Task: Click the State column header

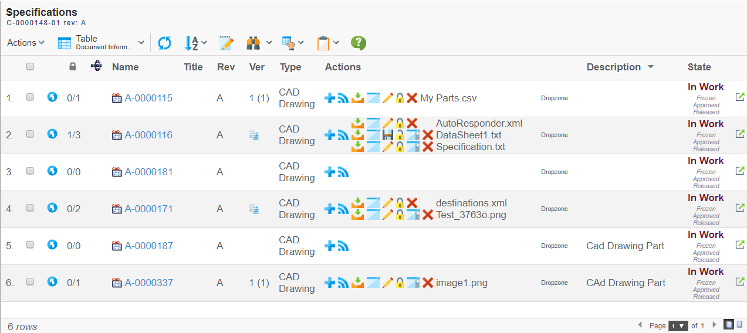Action: coord(699,67)
